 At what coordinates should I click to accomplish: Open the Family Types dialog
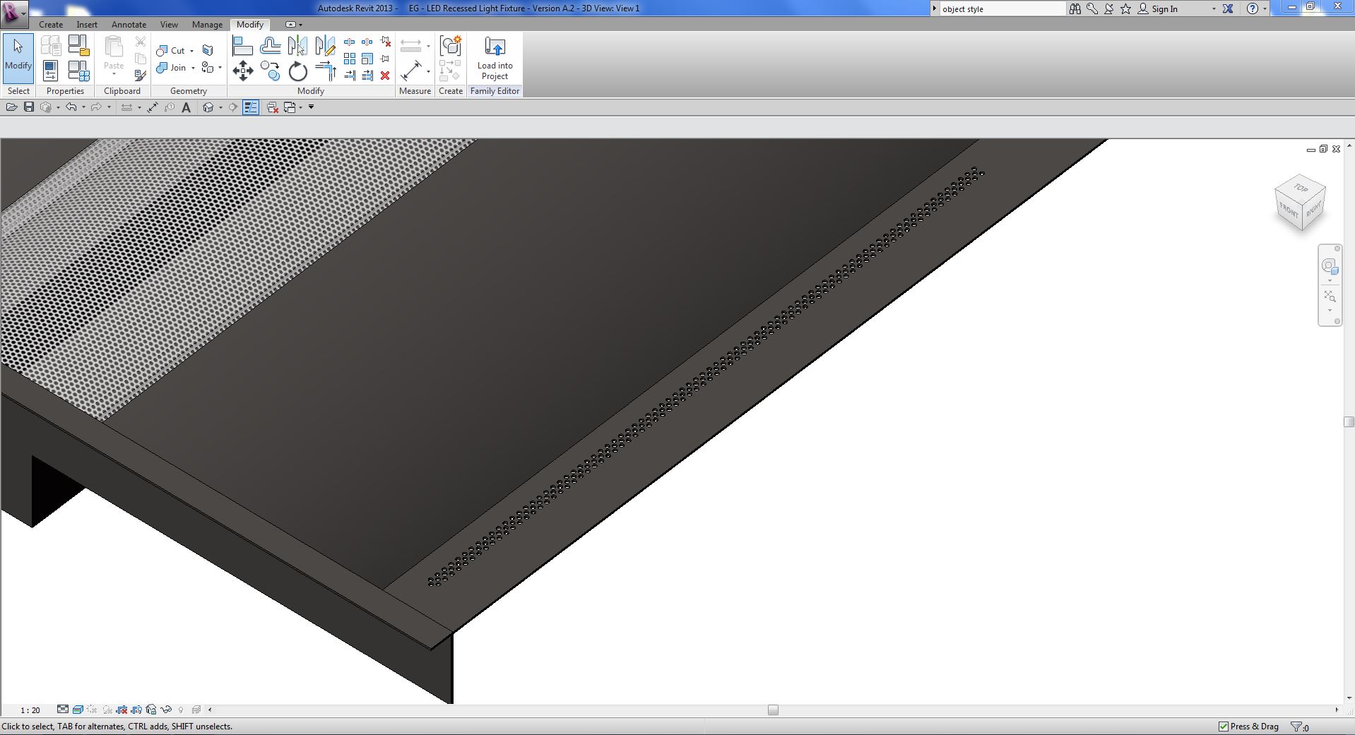pyautogui.click(x=78, y=71)
